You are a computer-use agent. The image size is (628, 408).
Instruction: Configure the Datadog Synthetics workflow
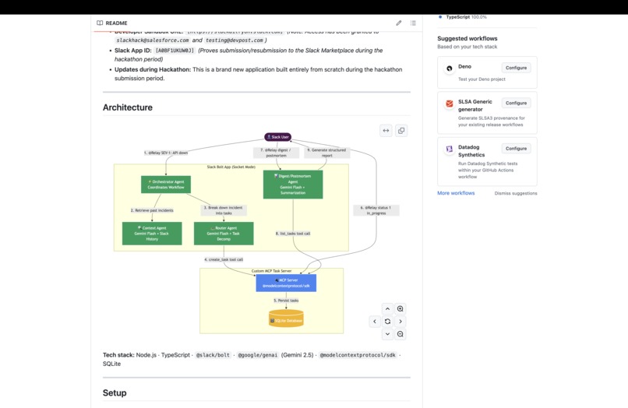(x=516, y=149)
